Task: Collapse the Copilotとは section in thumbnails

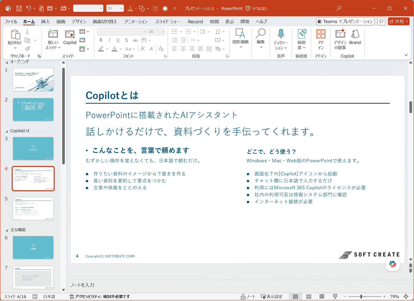Action: point(7,131)
